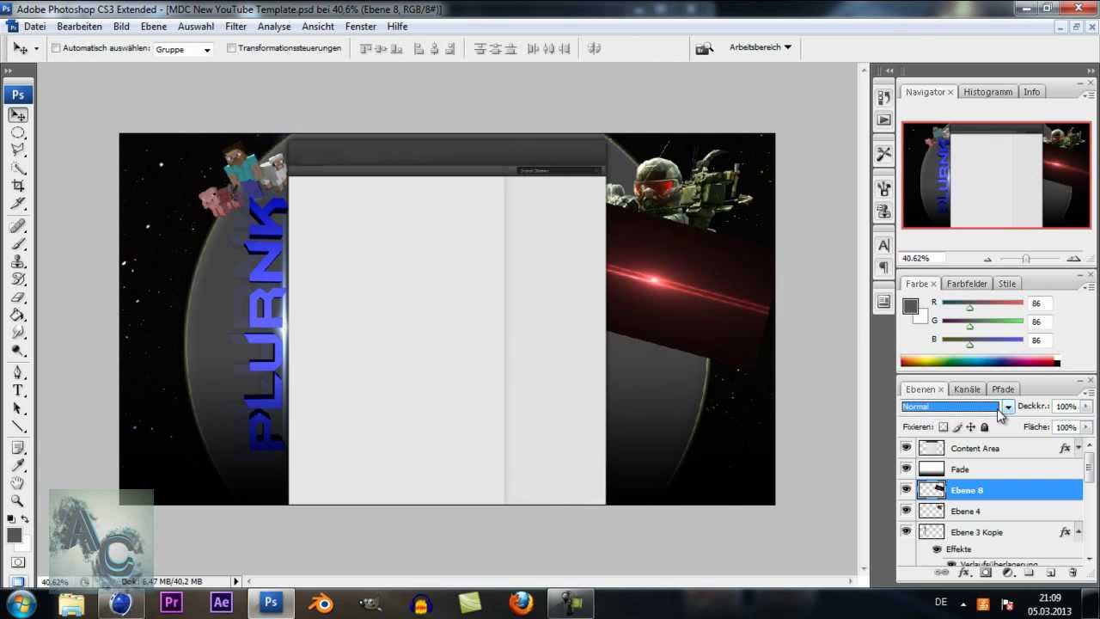Select the Brush tool
The height and width of the screenshot is (619, 1100).
[18, 244]
